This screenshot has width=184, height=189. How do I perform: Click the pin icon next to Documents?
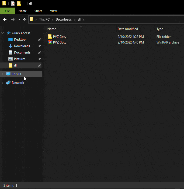tap(40, 52)
